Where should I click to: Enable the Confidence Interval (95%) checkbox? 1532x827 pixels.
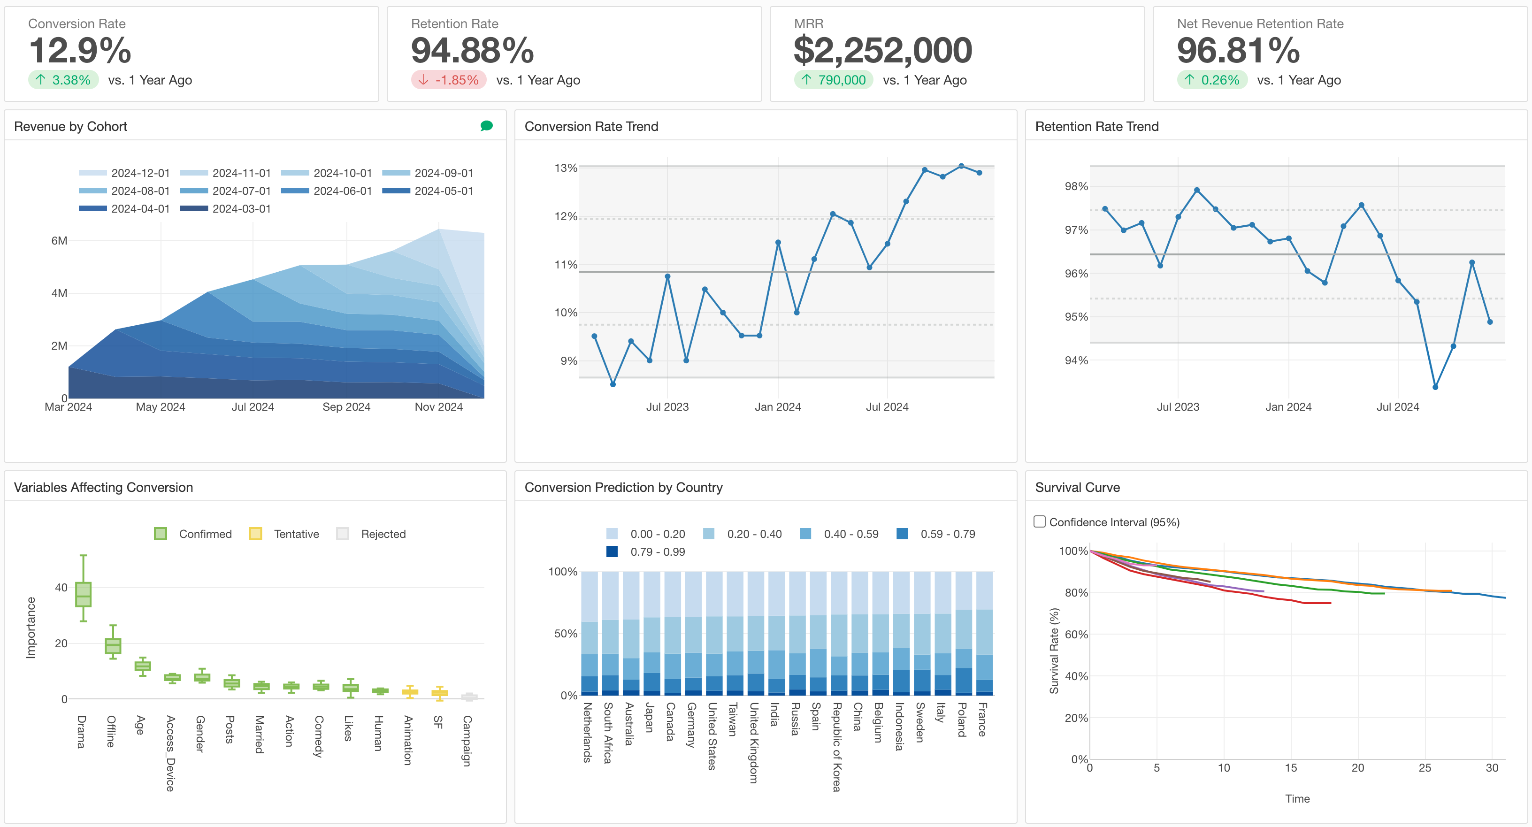1040,521
